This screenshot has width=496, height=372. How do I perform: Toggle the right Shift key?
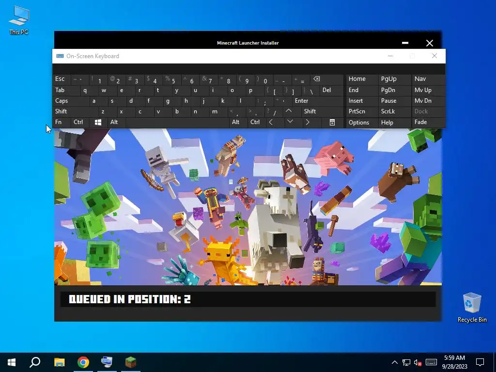322,111
